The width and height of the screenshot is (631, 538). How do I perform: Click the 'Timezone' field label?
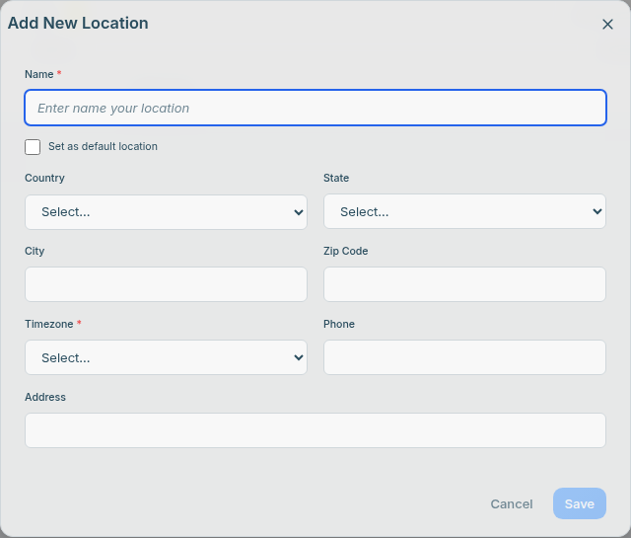pos(49,324)
